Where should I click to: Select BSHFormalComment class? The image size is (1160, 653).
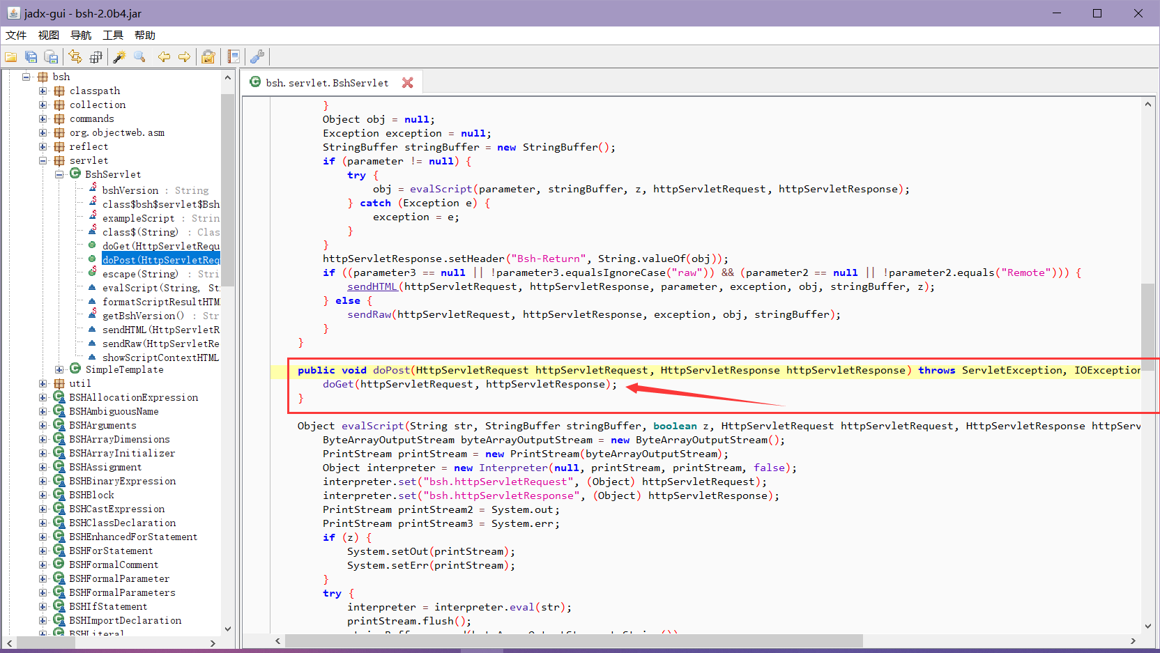(x=114, y=564)
